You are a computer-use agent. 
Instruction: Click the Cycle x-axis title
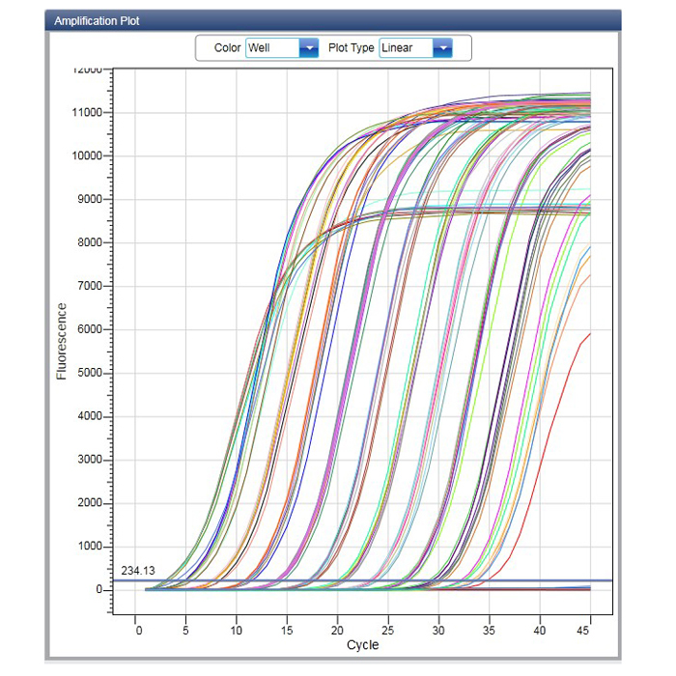click(362, 645)
